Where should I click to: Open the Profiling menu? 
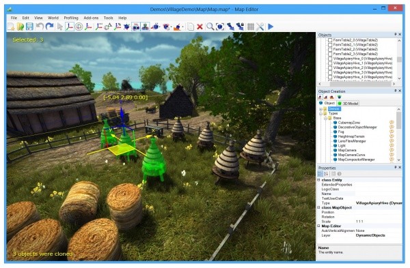[71, 18]
